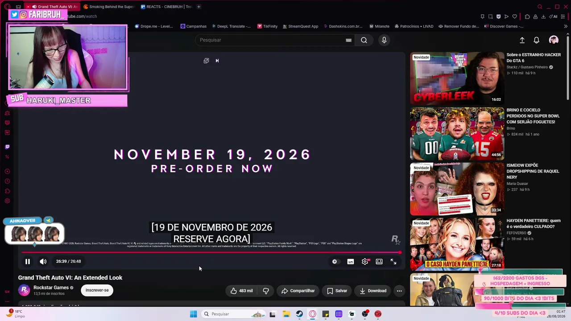Switch to the REACTS - CINEBRUH Trello tab

[166, 7]
